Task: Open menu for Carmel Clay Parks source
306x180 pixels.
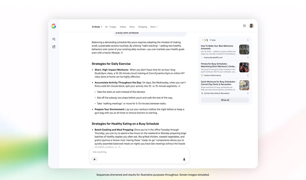Action: [248, 93]
